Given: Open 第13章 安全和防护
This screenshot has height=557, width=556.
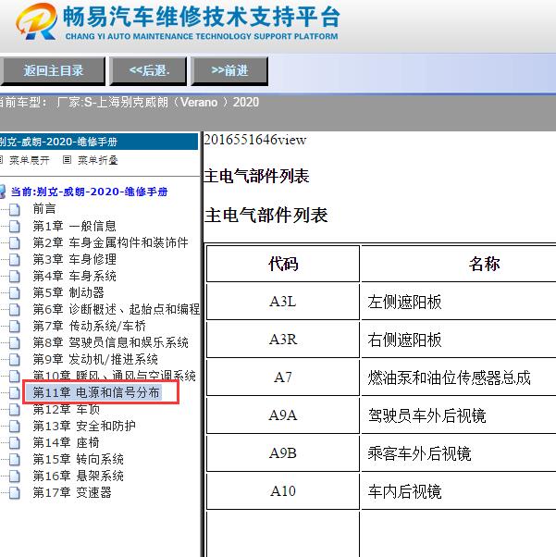Looking at the screenshot, I should tap(84, 426).
